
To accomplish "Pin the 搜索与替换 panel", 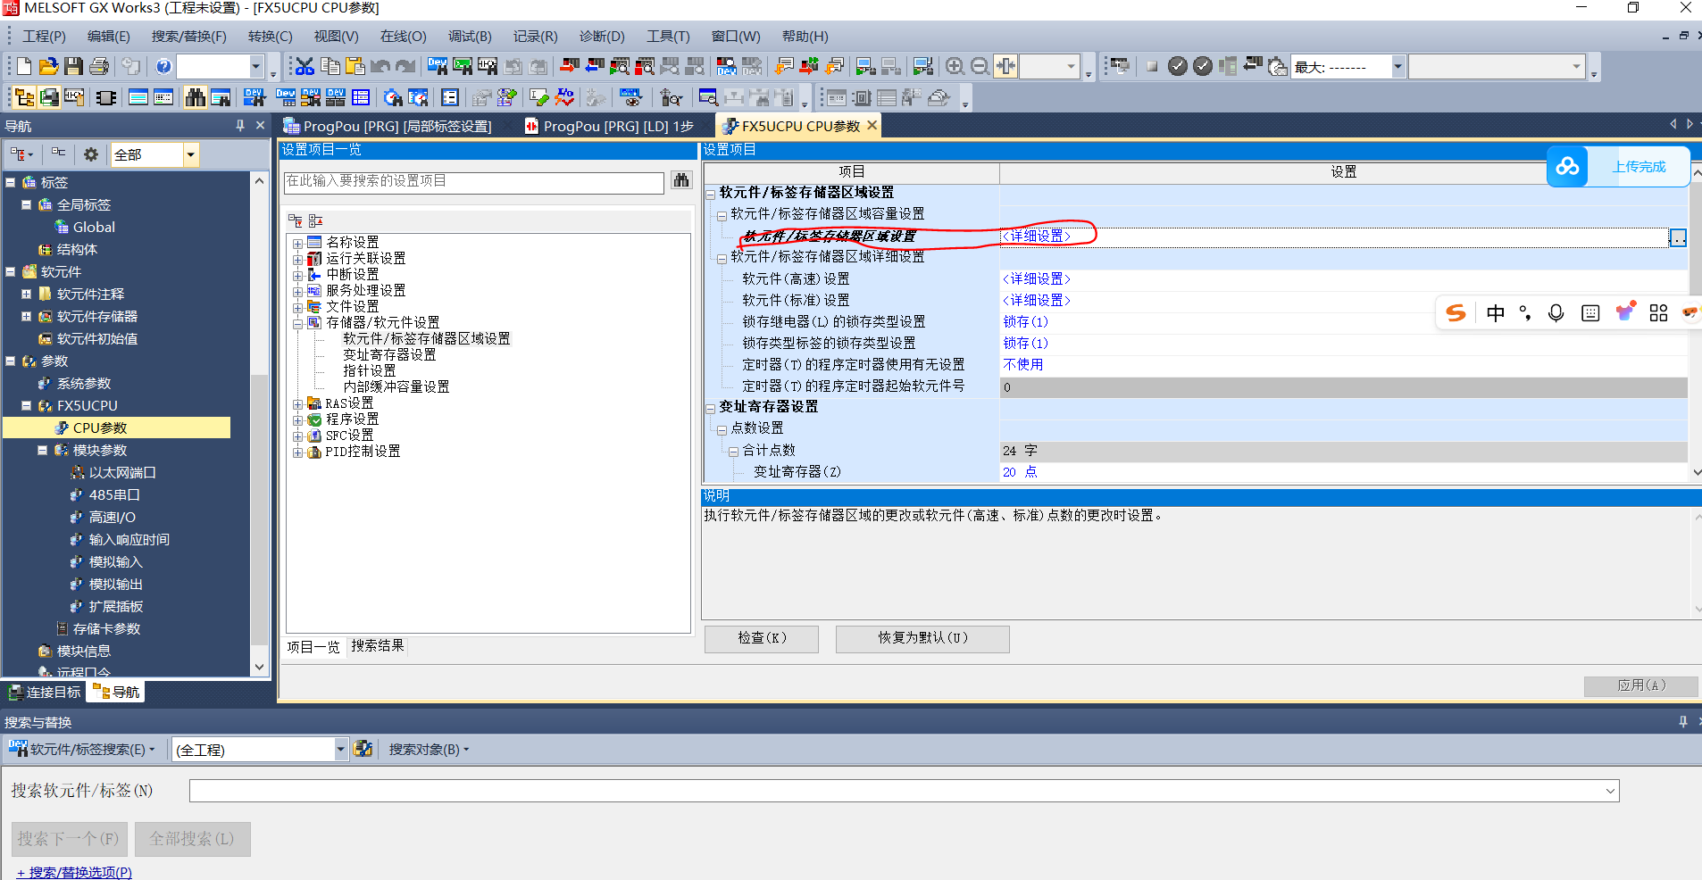I will tap(1682, 721).
